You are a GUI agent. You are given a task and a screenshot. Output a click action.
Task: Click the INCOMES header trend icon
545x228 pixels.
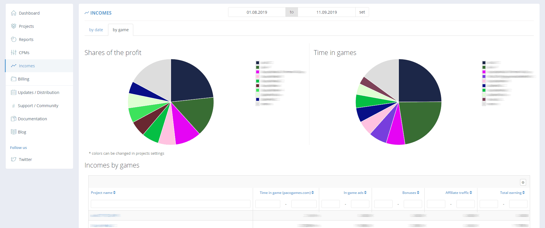click(87, 13)
